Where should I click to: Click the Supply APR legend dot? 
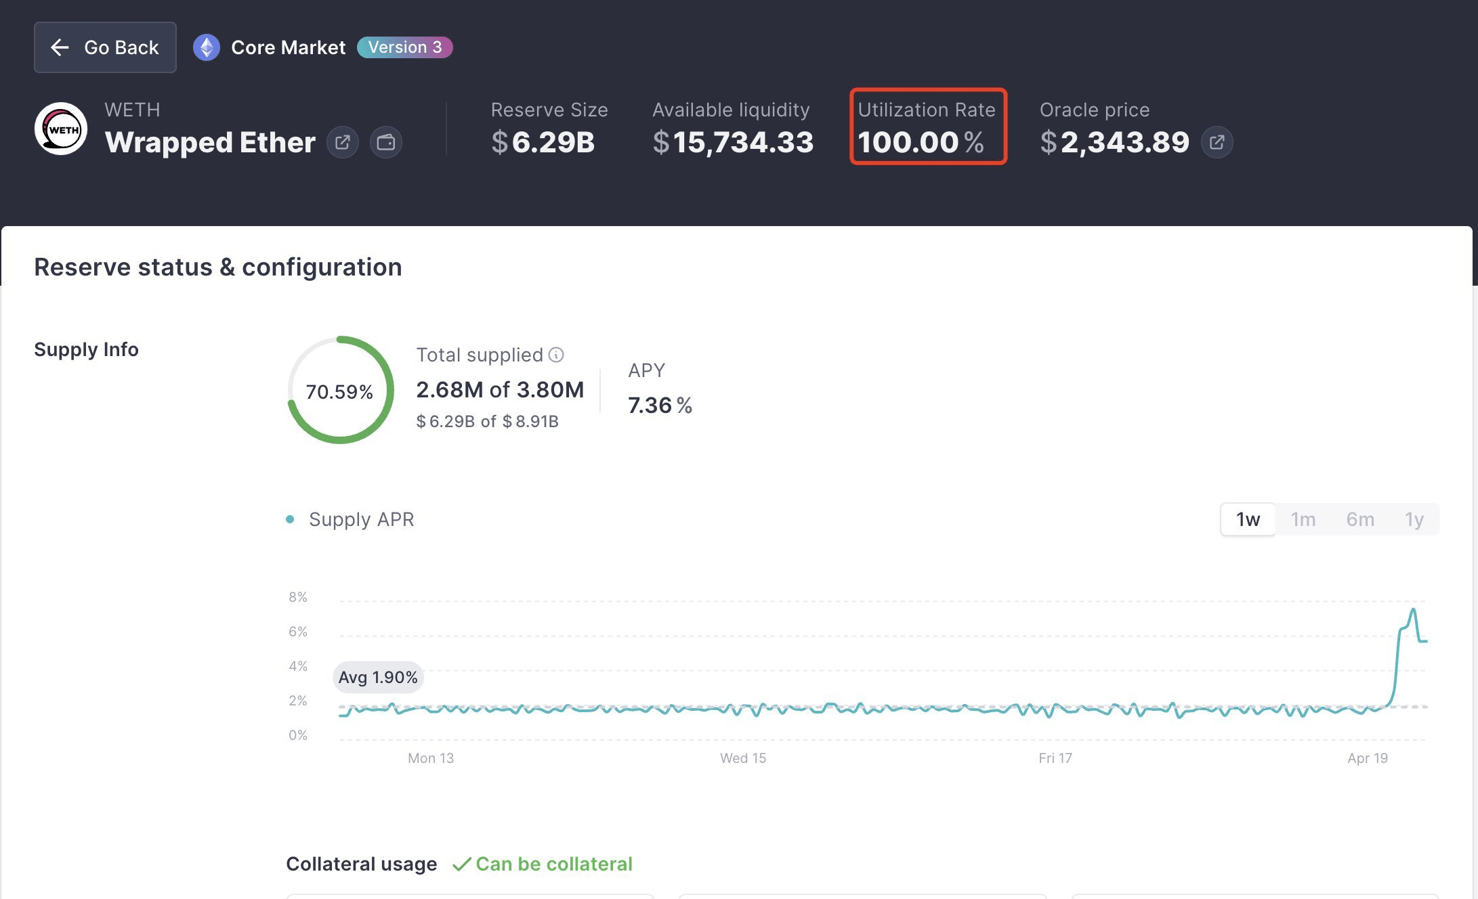pyautogui.click(x=290, y=519)
